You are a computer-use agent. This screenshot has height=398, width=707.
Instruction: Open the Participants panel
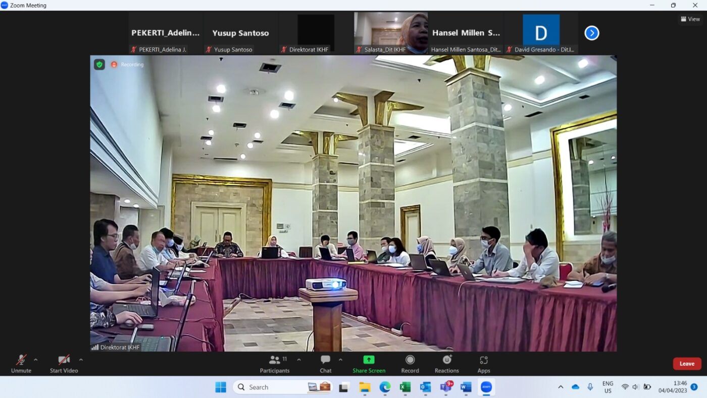click(275, 364)
